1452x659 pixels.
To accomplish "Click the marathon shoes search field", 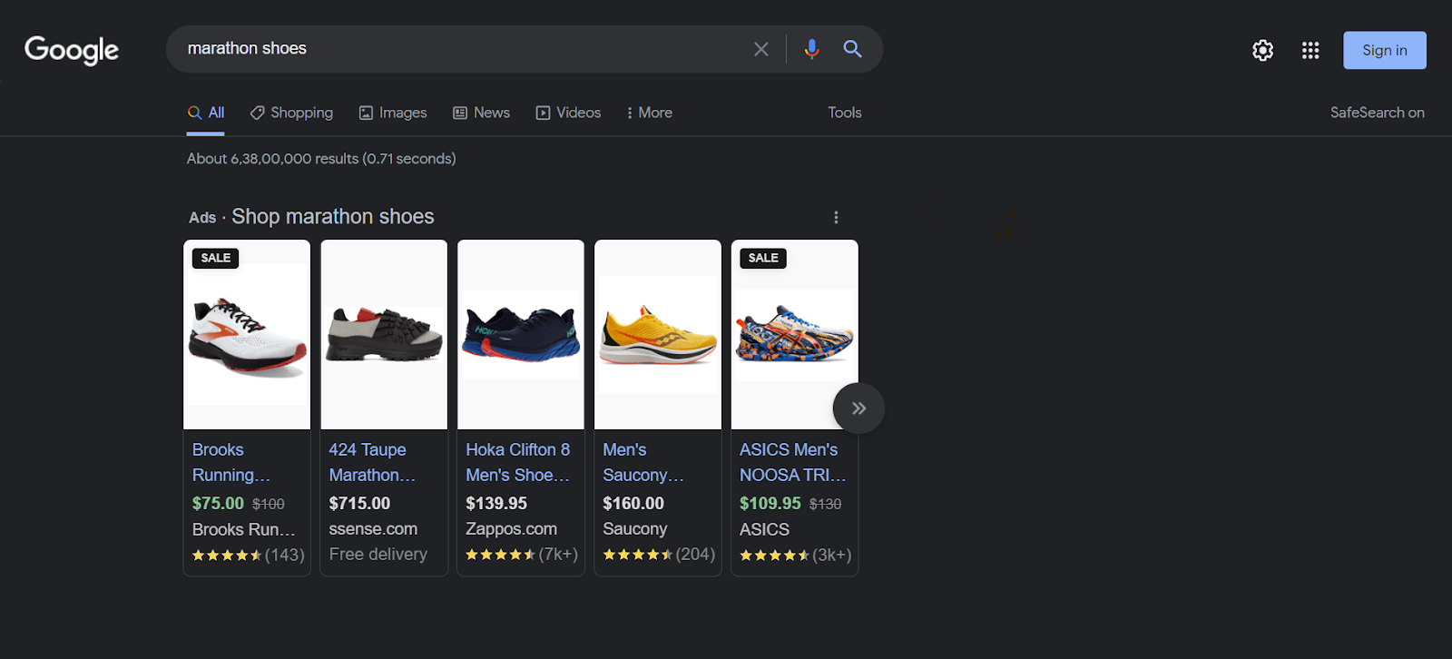I will pyautogui.click(x=454, y=49).
